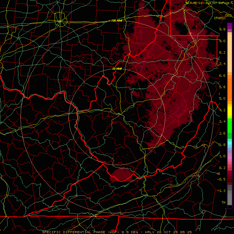Image resolution: width=234 pixels, height=234 pixels.
Task: Click the 2.6 scale value
Action: point(222,133)
